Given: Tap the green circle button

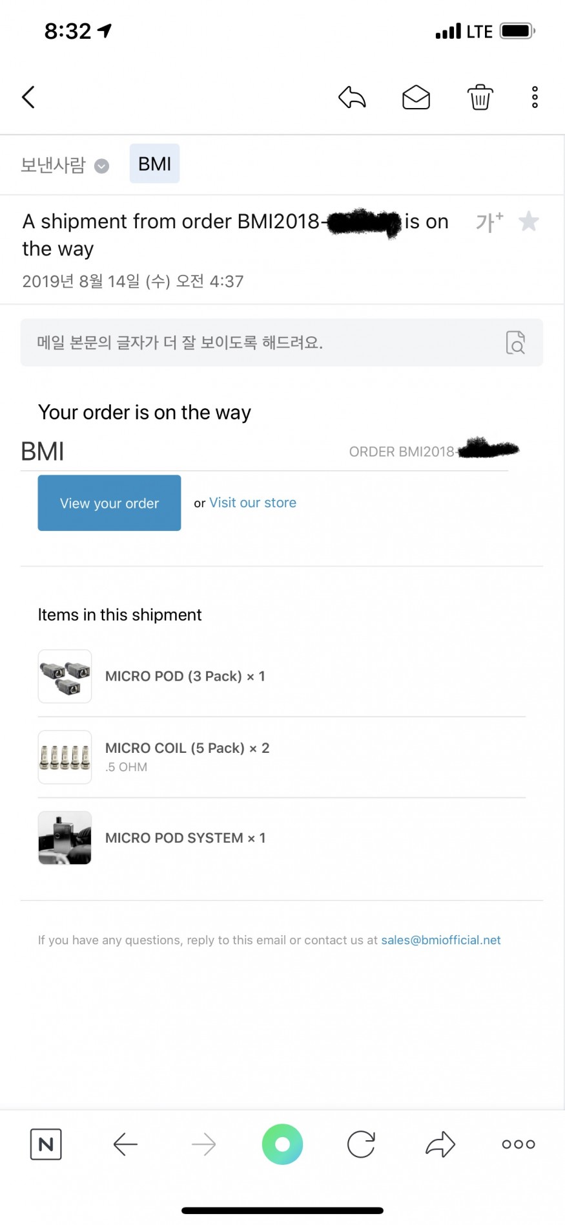Looking at the screenshot, I should pyautogui.click(x=282, y=1144).
